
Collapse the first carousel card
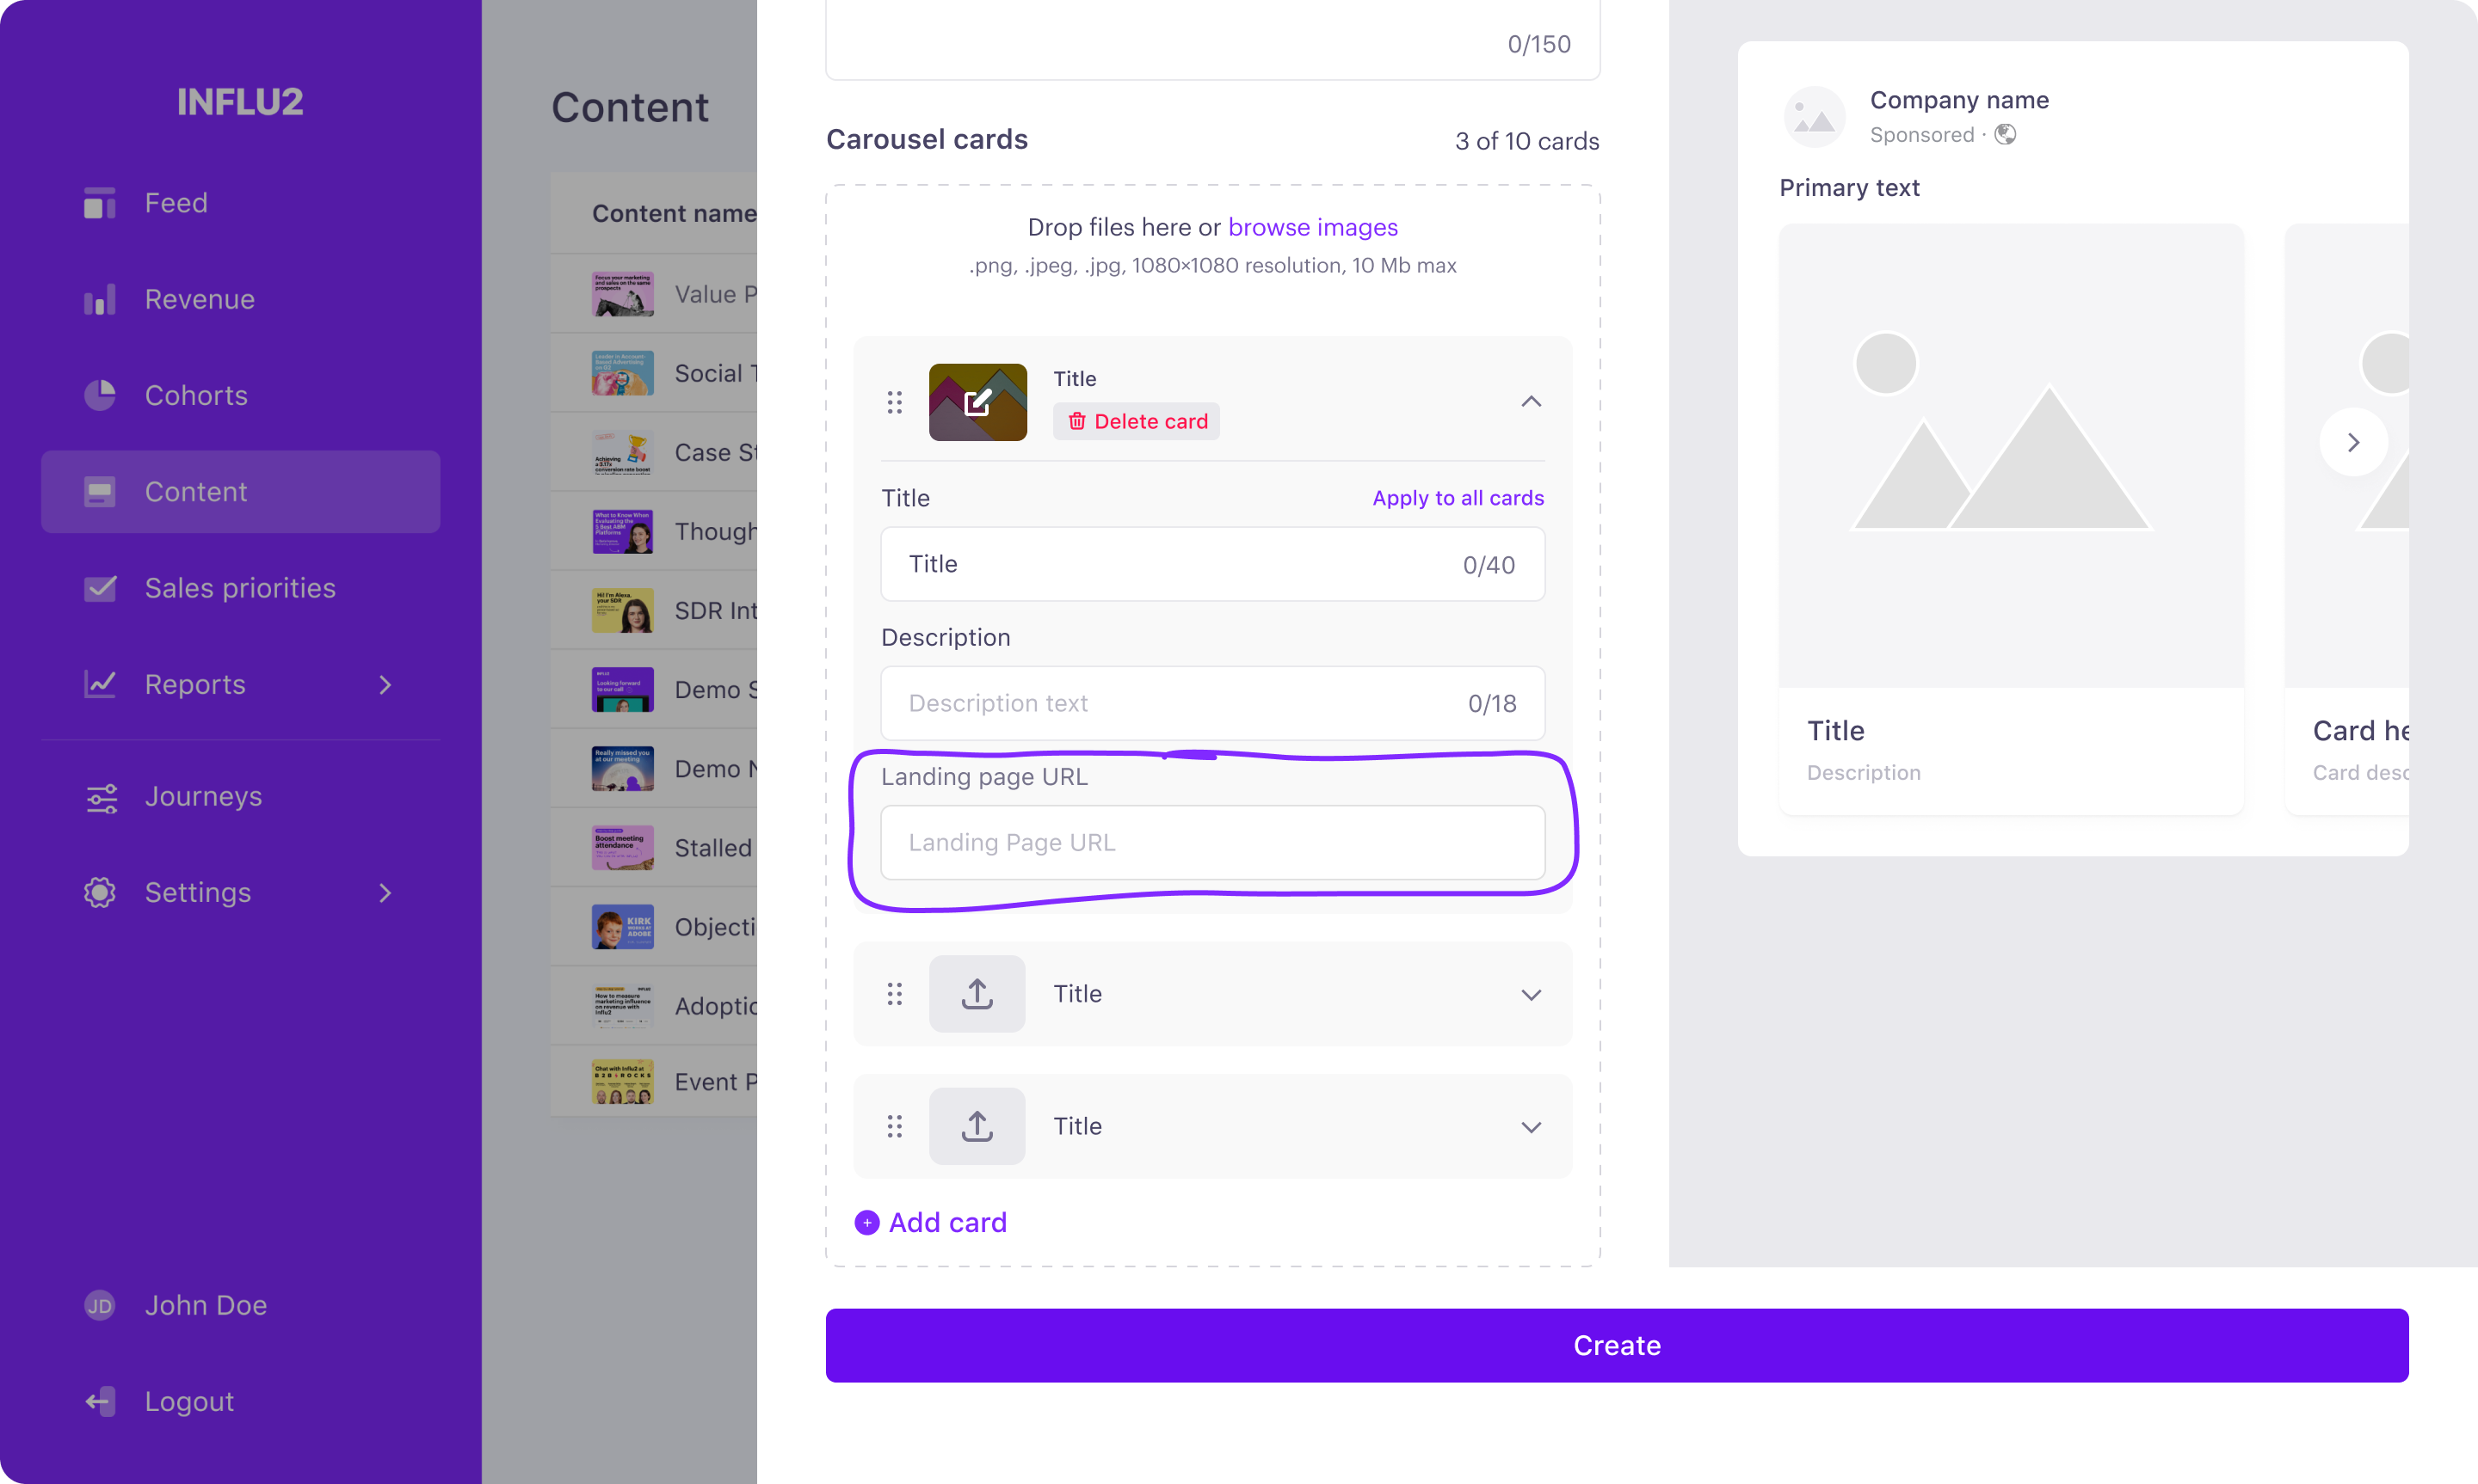click(x=1530, y=402)
